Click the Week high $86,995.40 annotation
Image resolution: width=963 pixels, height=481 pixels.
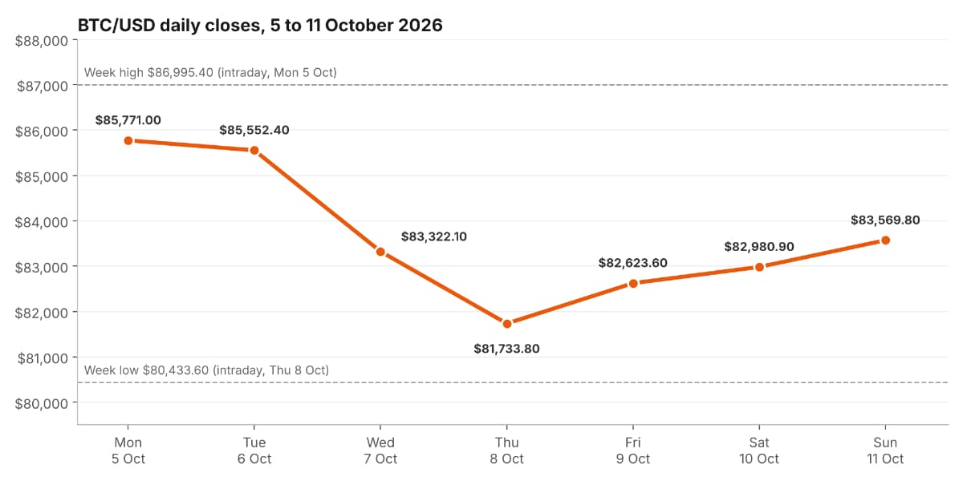point(210,72)
